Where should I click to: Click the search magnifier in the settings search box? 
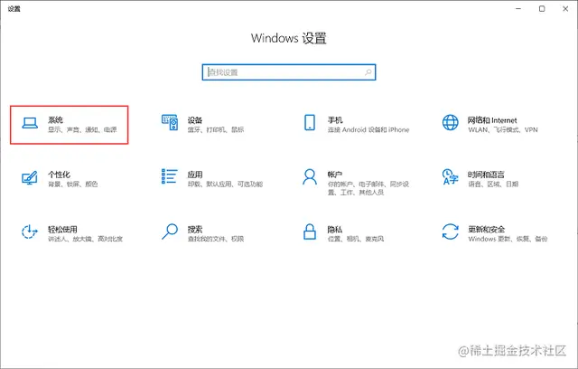(x=368, y=72)
